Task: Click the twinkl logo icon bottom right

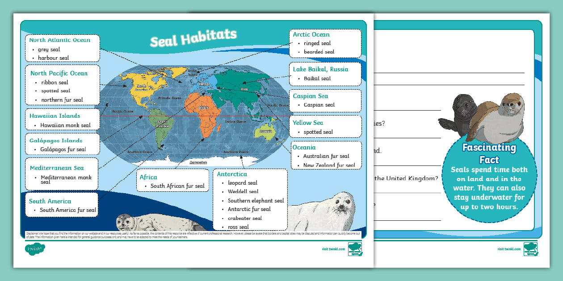Action: tap(530, 249)
